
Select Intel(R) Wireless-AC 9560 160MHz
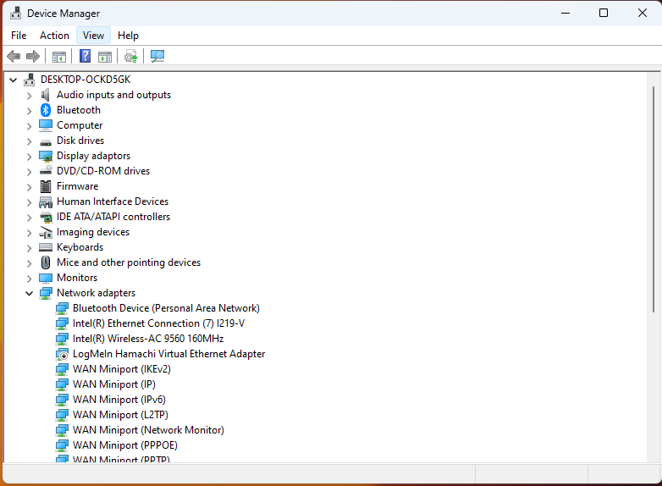tap(148, 339)
